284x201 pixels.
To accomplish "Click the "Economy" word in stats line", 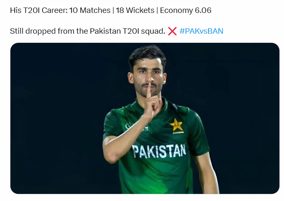I will click(x=177, y=11).
